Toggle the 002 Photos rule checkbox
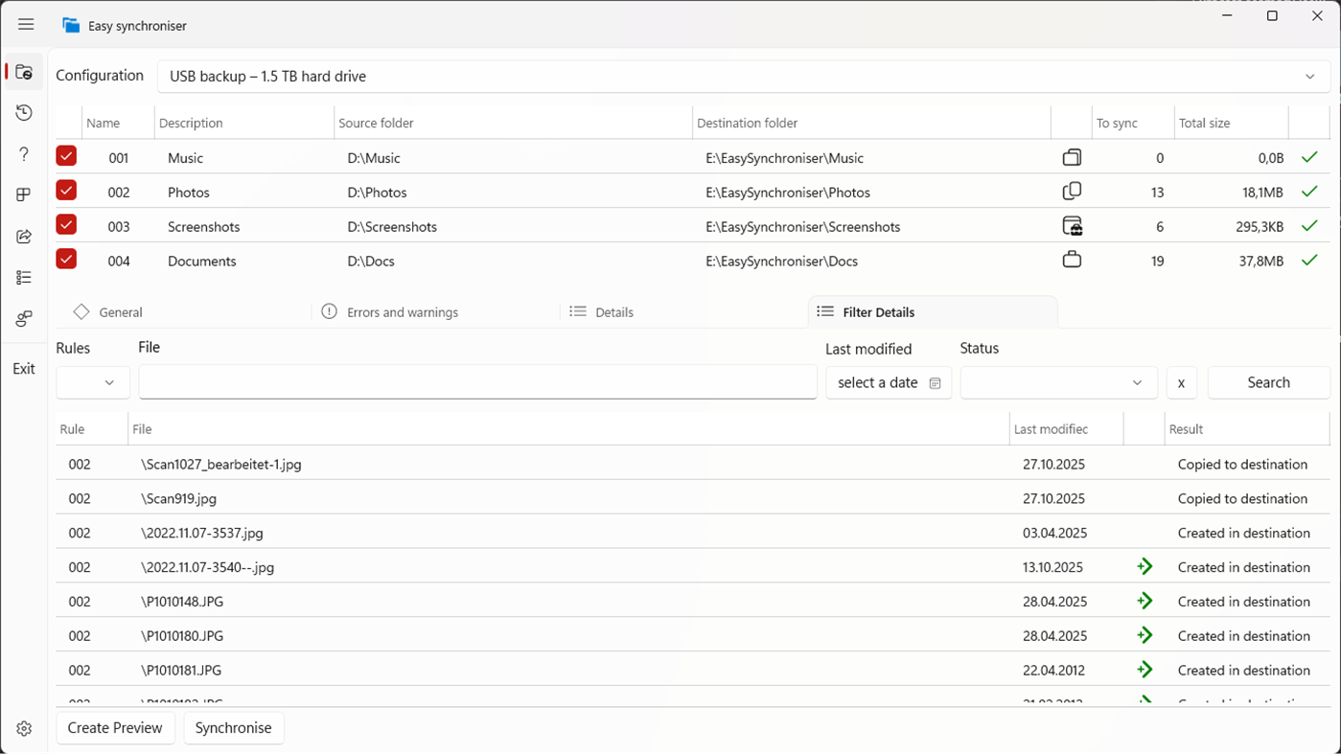Image resolution: width=1341 pixels, height=754 pixels. coord(66,191)
